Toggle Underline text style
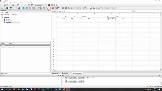The width and height of the screenshot is (162, 91). tap(99, 8)
